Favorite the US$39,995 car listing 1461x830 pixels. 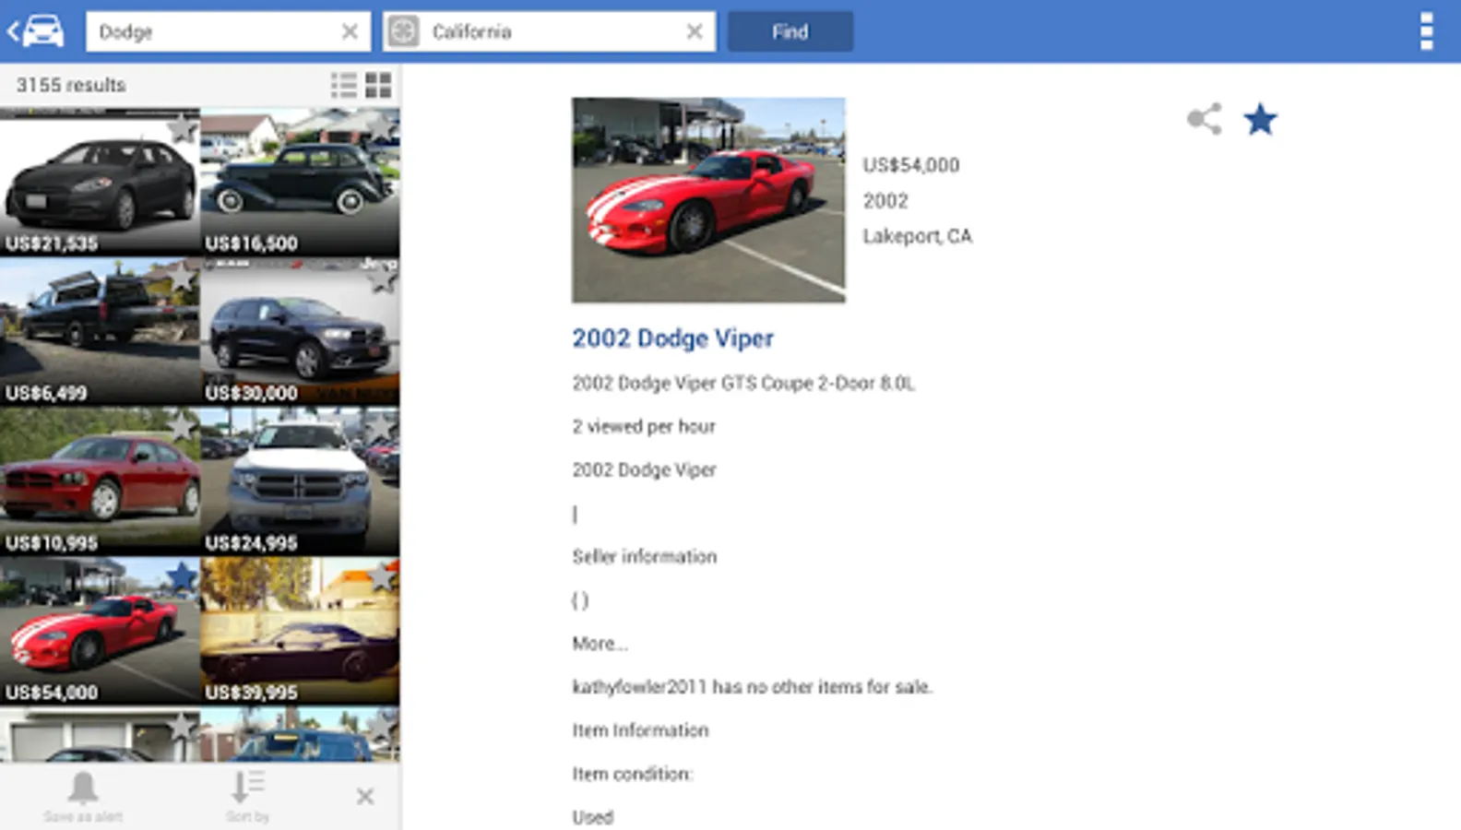[x=382, y=576]
